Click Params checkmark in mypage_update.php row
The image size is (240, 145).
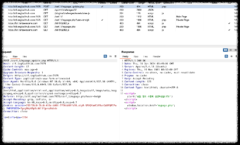(x=102, y=7)
